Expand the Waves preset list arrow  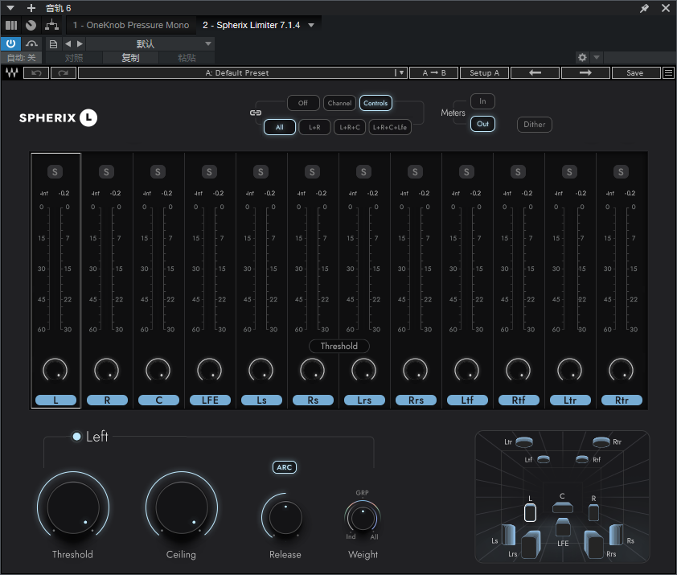click(400, 73)
